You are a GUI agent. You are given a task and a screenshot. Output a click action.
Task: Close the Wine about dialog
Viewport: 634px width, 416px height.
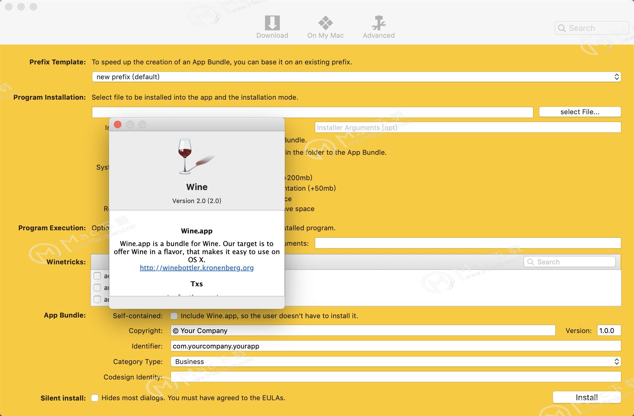[118, 124]
